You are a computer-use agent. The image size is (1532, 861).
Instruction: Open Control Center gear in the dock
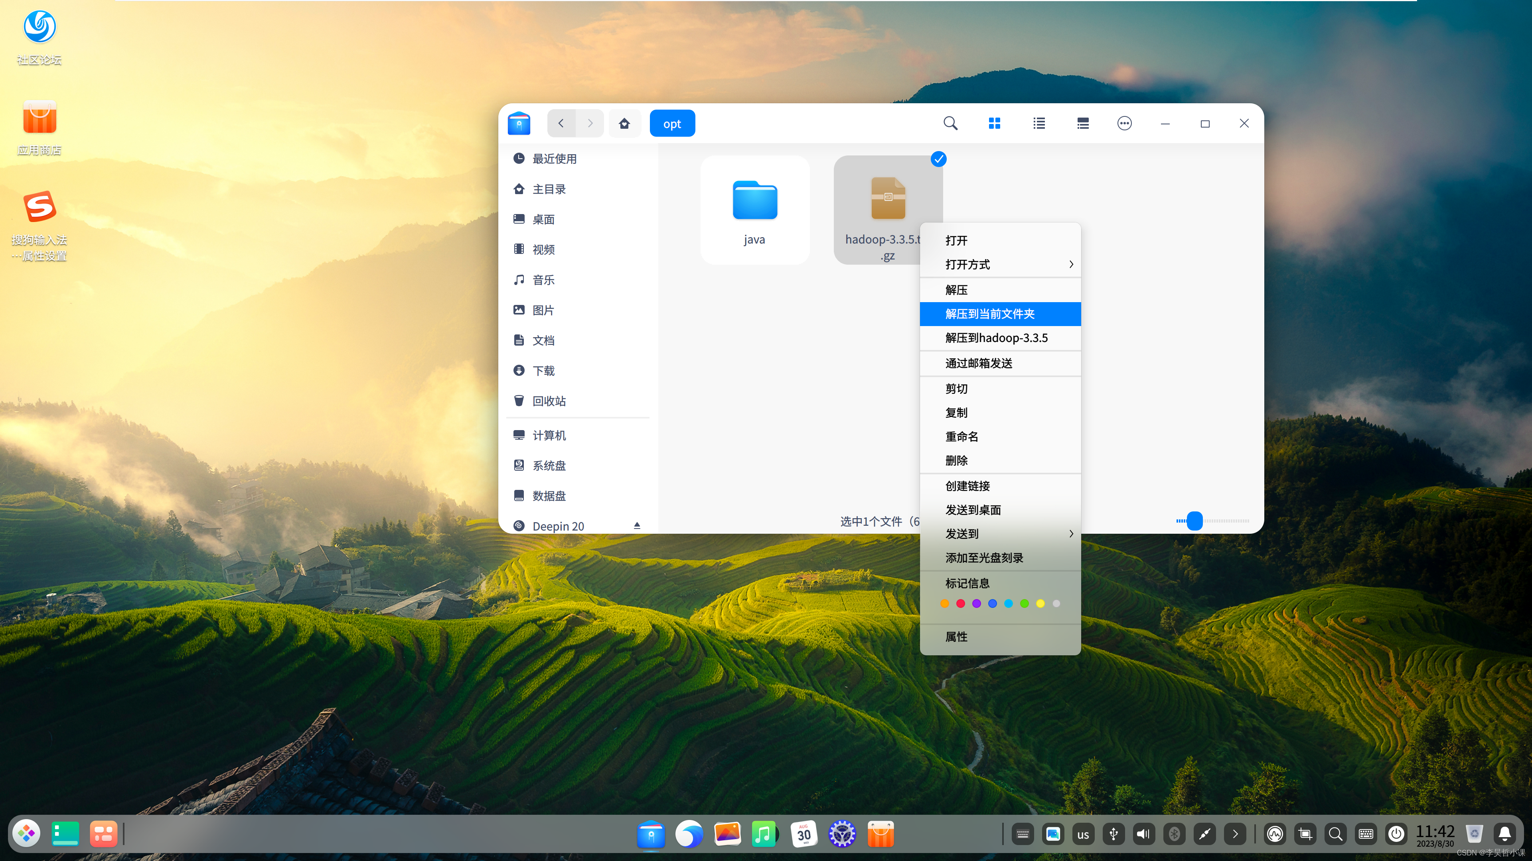coord(842,833)
